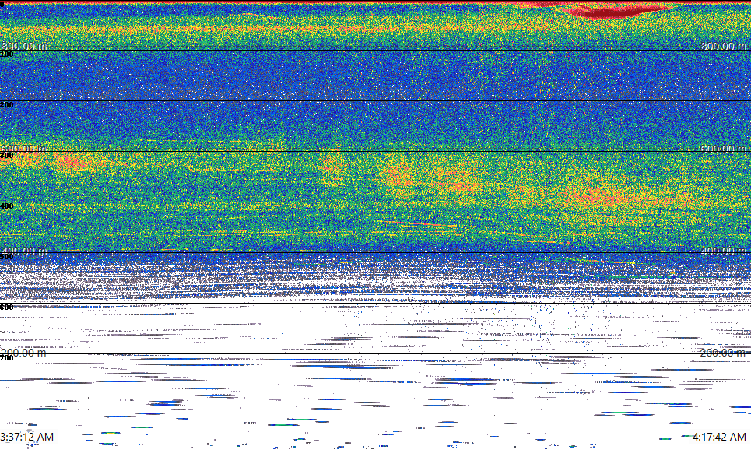Select the bold 200 range gridline number
751x450 pixels.
coord(7,105)
